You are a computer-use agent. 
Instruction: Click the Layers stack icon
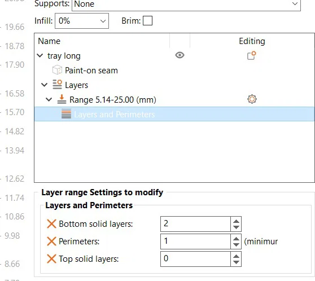tap(57, 85)
